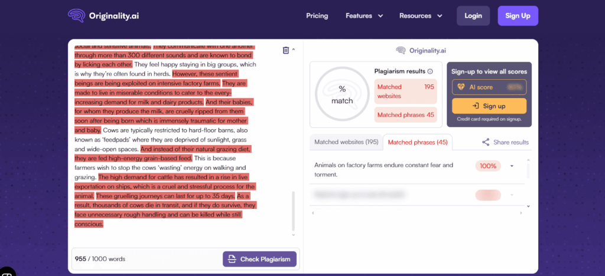Click the Originality.ai brain logo in header
605x276 pixels.
tap(76, 16)
